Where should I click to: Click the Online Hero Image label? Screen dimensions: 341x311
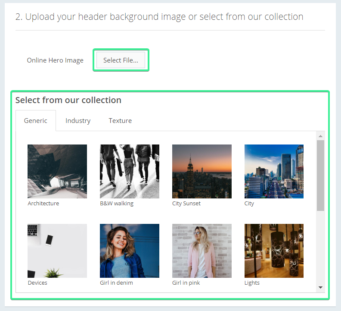tap(55, 60)
